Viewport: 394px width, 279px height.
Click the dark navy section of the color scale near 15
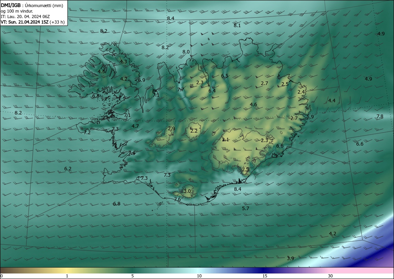(265, 270)
